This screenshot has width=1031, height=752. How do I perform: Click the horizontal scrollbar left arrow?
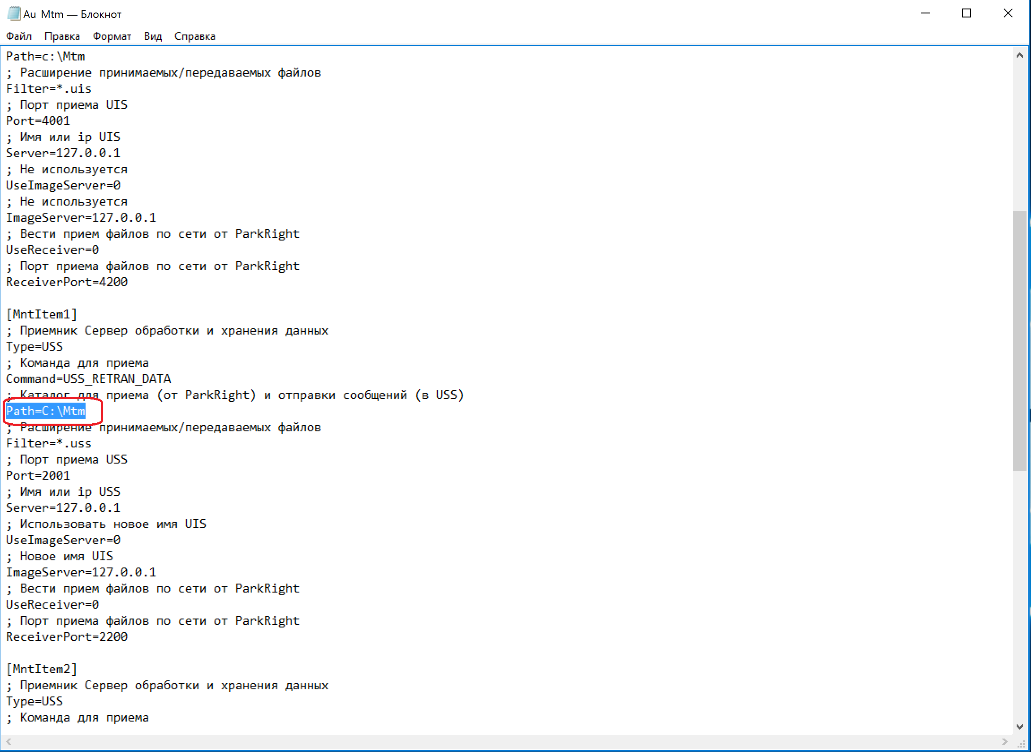tap(9, 742)
